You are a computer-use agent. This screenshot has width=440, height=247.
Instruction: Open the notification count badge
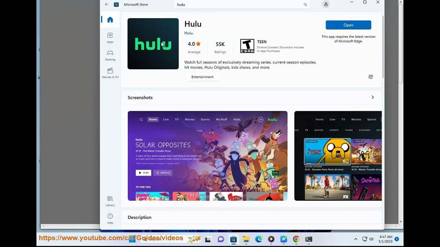click(397, 239)
